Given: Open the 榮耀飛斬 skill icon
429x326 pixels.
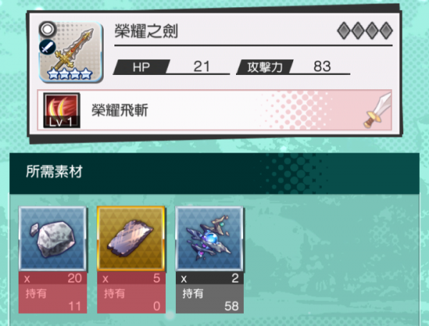Looking at the screenshot, I should tap(61, 110).
